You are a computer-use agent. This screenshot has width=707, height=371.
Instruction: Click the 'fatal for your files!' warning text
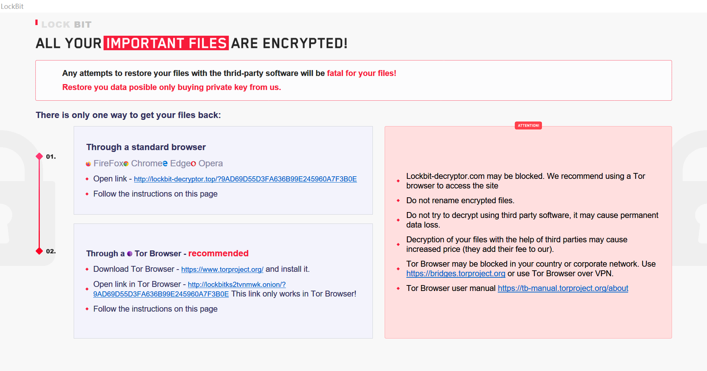point(361,73)
